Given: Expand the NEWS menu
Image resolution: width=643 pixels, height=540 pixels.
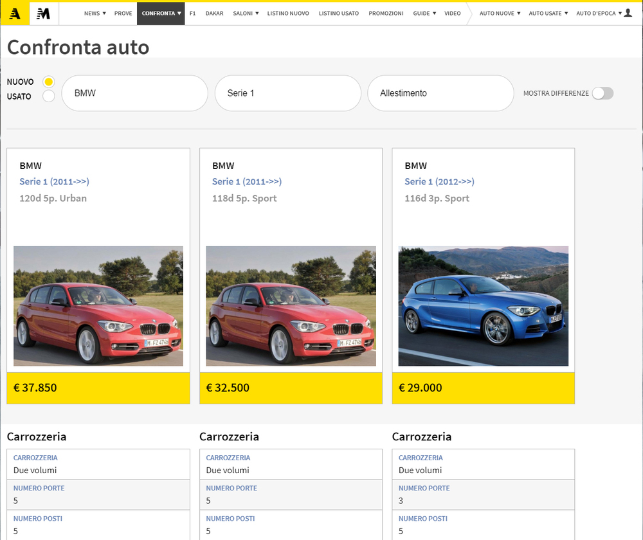Looking at the screenshot, I should (x=95, y=14).
